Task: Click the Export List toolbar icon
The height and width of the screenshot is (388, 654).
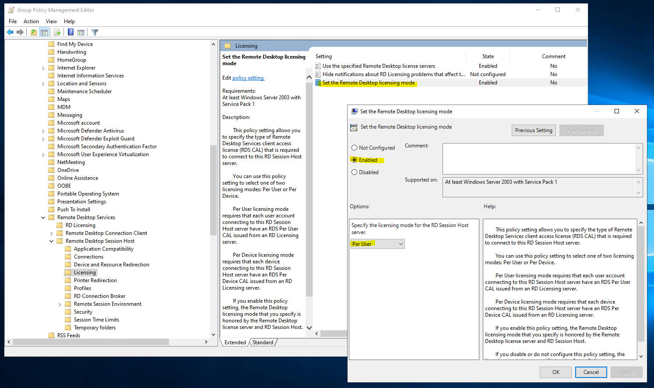Action: coord(57,32)
